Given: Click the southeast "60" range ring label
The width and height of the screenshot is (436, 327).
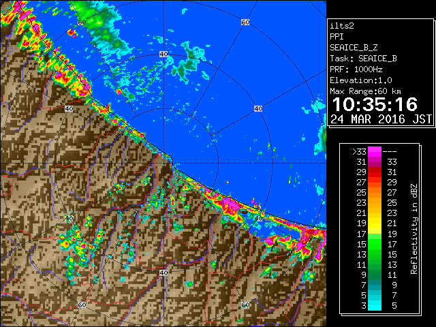Looking at the screenshot, I should coord(245,305).
